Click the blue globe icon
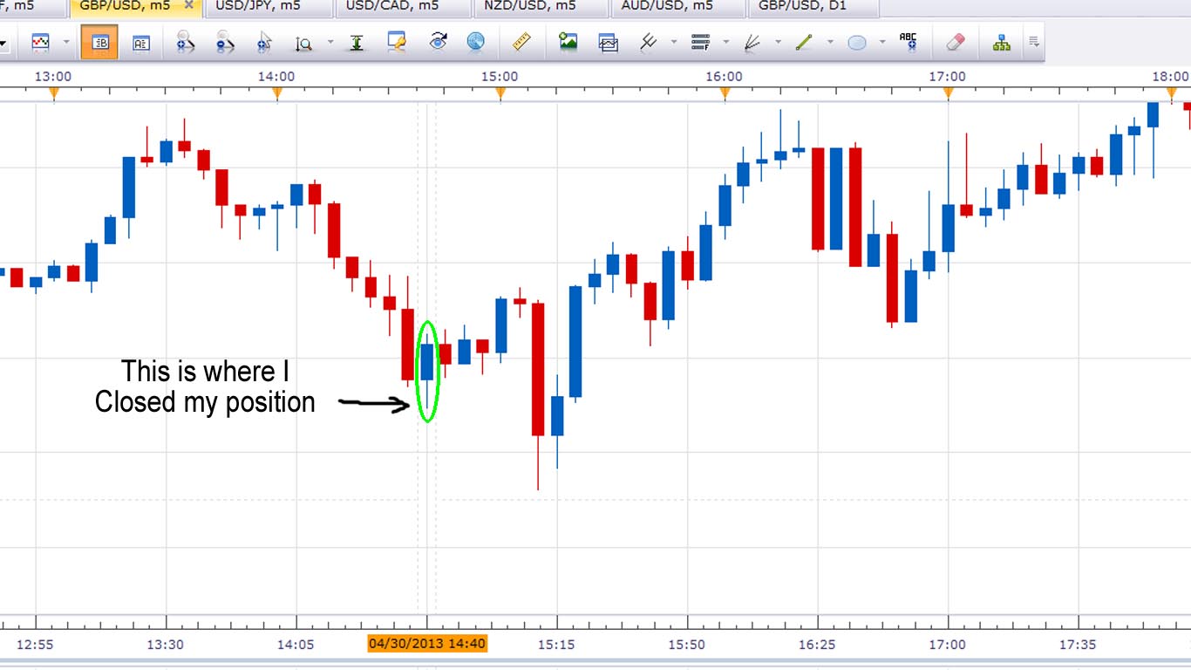Screen dimensions: 1191x670 [x=475, y=42]
